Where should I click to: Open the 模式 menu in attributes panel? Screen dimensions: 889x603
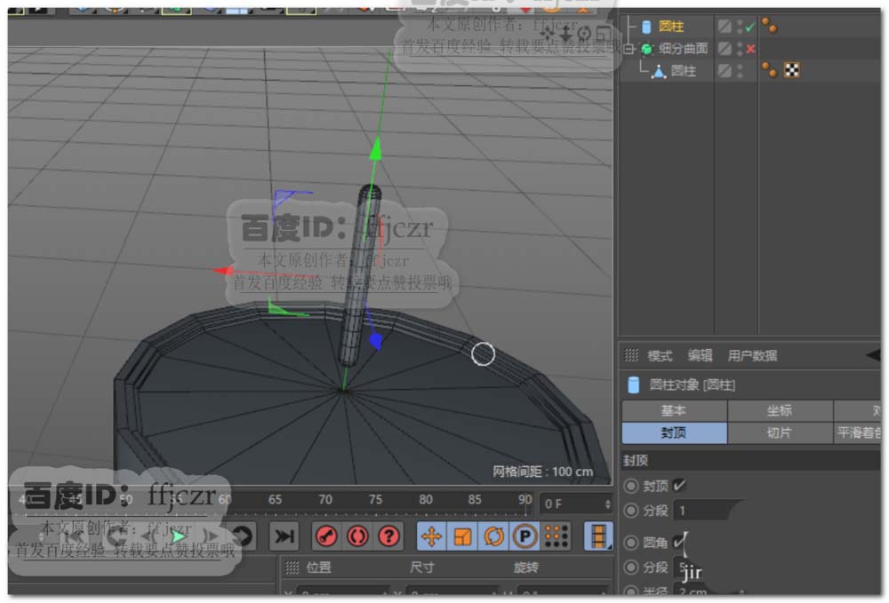tap(660, 355)
